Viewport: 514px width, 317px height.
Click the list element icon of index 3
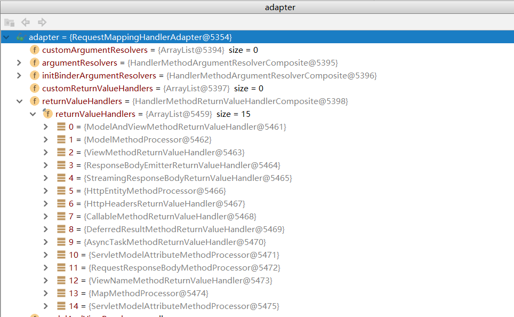pyautogui.click(x=61, y=165)
